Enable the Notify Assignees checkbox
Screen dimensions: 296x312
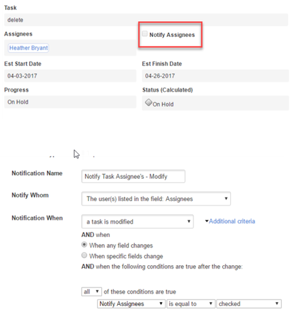(145, 34)
